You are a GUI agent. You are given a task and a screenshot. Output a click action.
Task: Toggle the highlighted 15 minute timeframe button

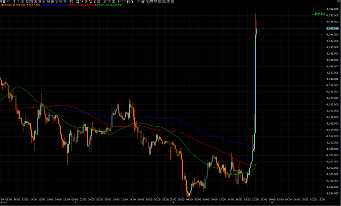[x=31, y=2]
